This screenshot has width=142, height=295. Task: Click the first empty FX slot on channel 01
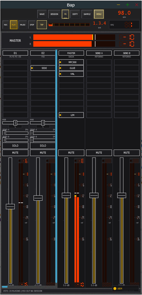point(15,62)
